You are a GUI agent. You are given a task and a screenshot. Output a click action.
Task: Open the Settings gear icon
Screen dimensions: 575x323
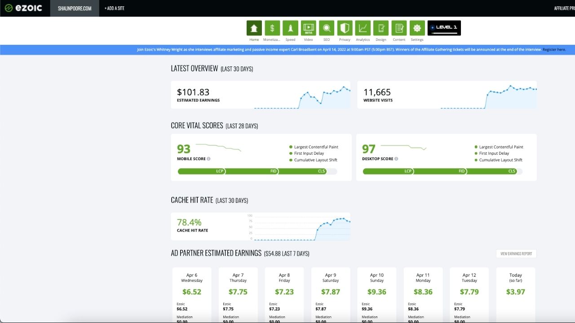tap(417, 28)
